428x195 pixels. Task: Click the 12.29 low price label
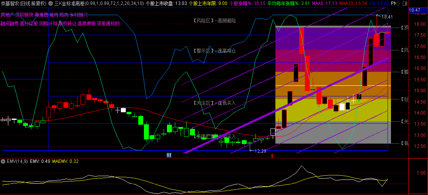coord(260,151)
